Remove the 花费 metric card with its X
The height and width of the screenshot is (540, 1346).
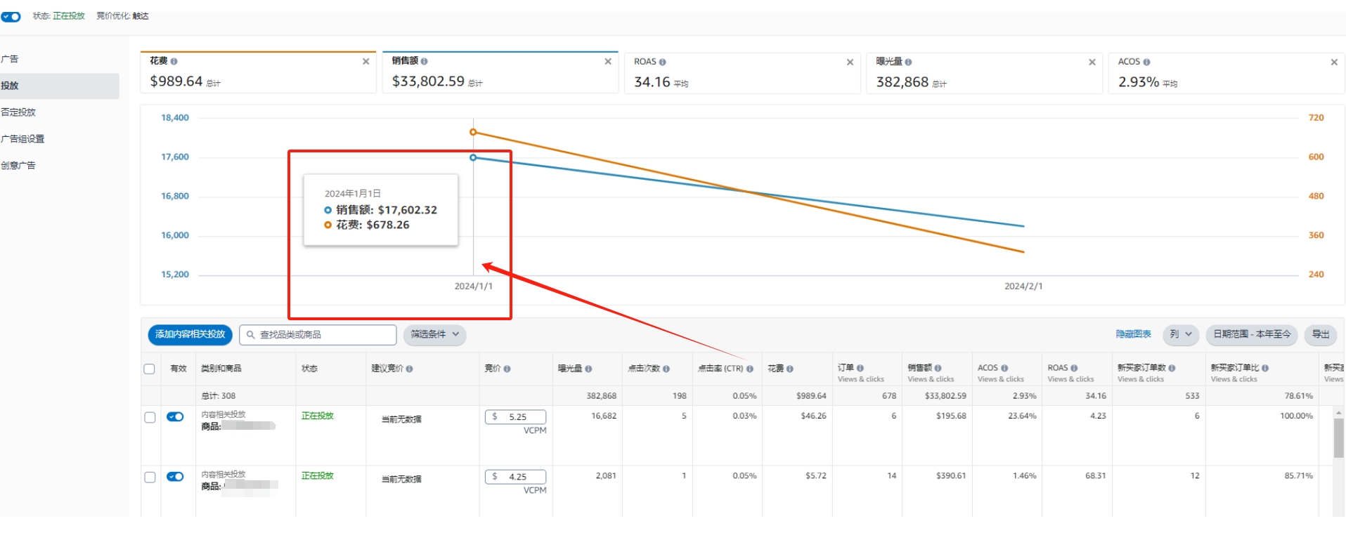click(x=366, y=62)
